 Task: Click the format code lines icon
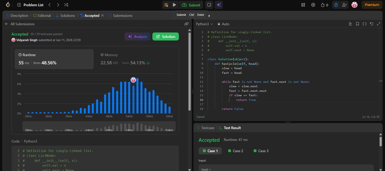click(350, 24)
